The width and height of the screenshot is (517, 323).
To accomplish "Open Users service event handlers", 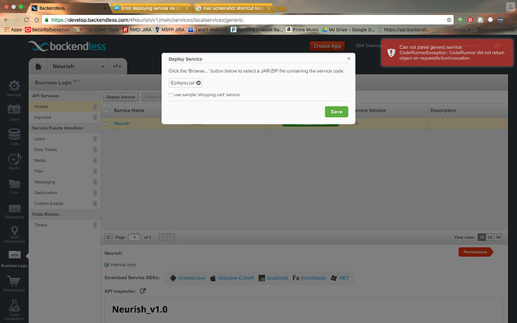I will point(64,139).
